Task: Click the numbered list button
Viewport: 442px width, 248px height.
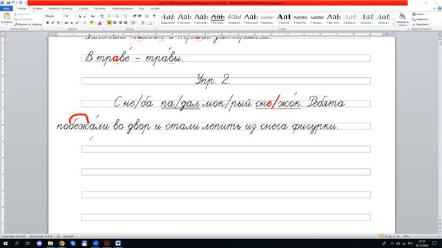Action: [x=117, y=17]
